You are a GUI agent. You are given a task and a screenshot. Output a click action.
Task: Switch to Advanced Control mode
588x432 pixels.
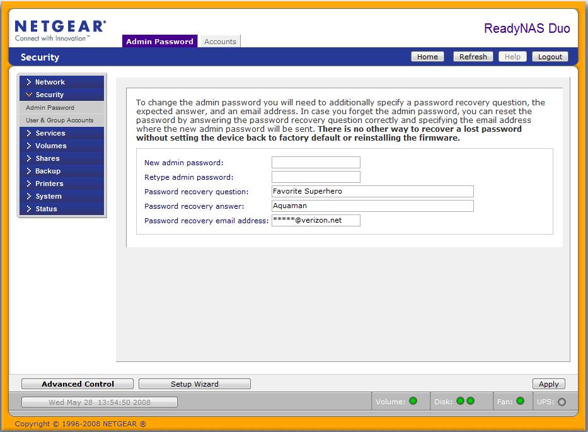78,384
